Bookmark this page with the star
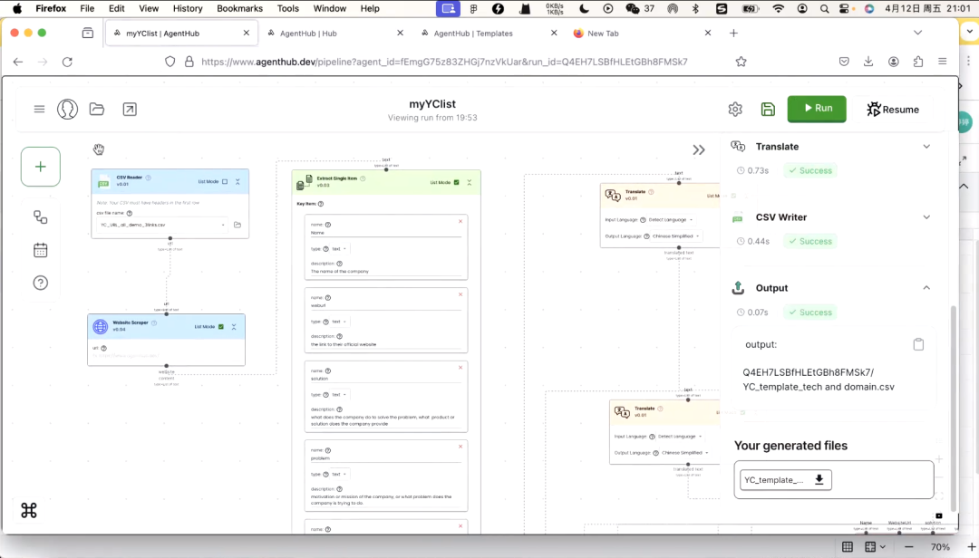Screen dimensions: 979x558 (741, 62)
